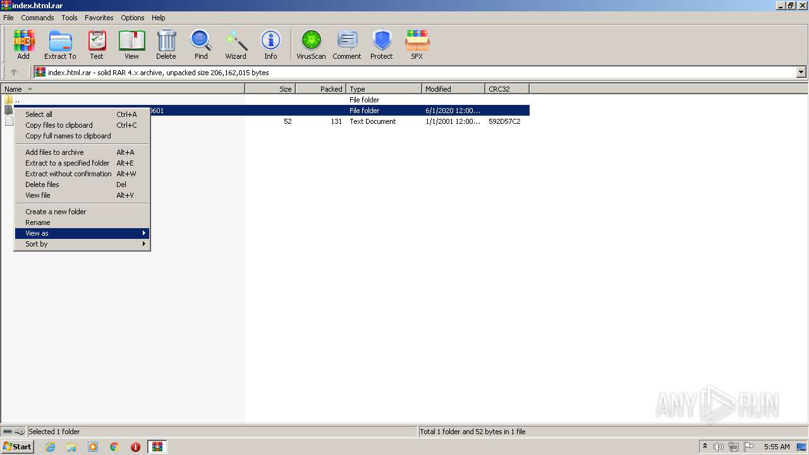Sort by Modified column header
The width and height of the screenshot is (809, 455).
453,89
